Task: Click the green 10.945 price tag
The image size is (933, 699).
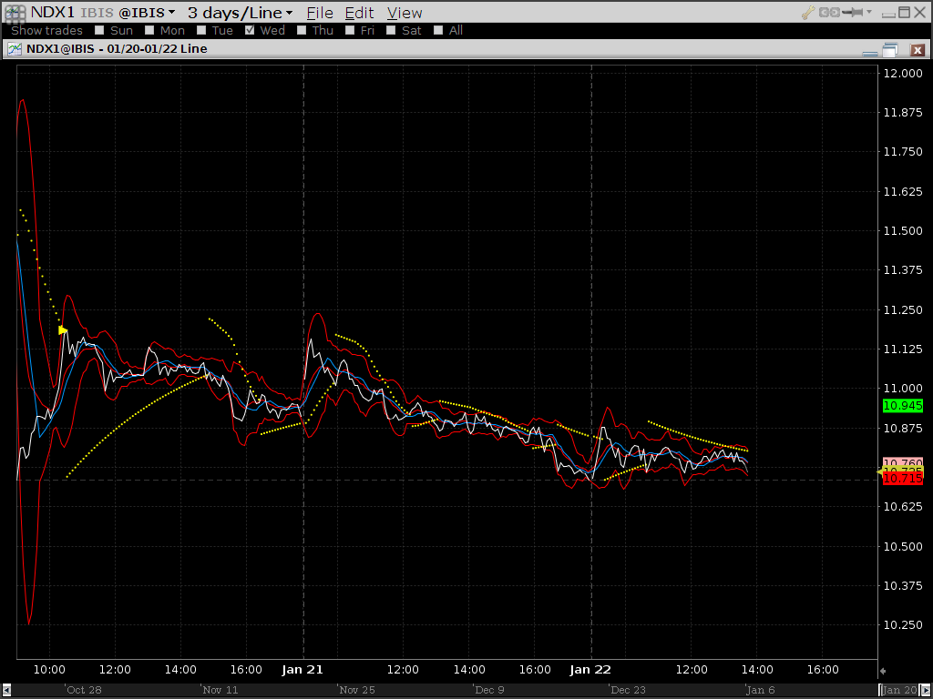Action: (903, 406)
